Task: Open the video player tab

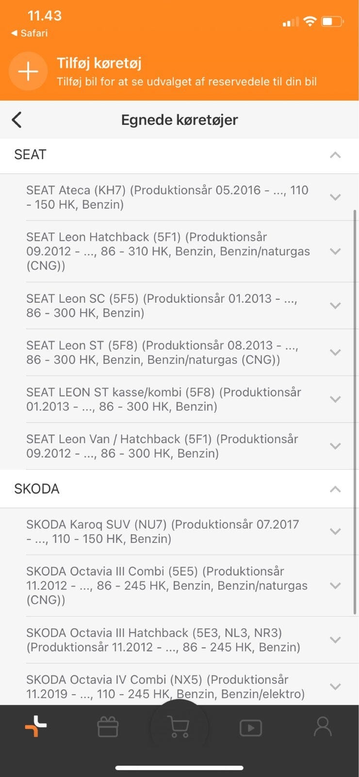Action: pos(250,727)
